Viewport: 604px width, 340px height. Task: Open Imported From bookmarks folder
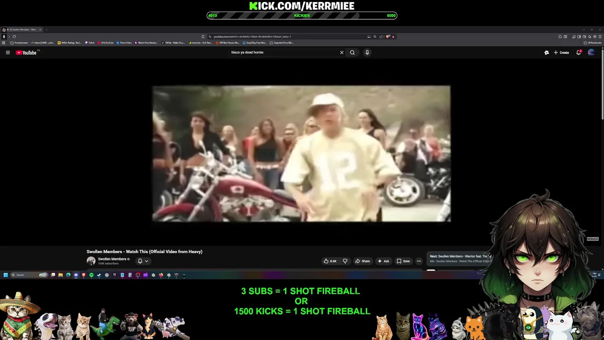[282, 42]
